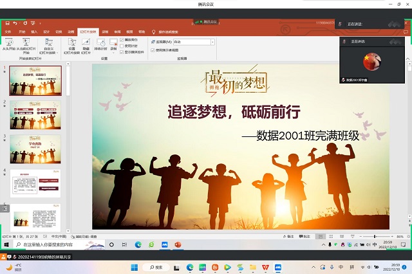Click Slide Show icon in status bar
Image resolution: width=412 pixels, height=274 pixels.
click(x=353, y=237)
